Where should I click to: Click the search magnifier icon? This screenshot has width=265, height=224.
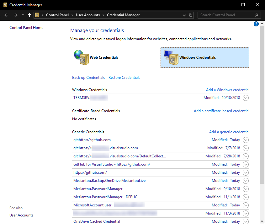coord(256,15)
